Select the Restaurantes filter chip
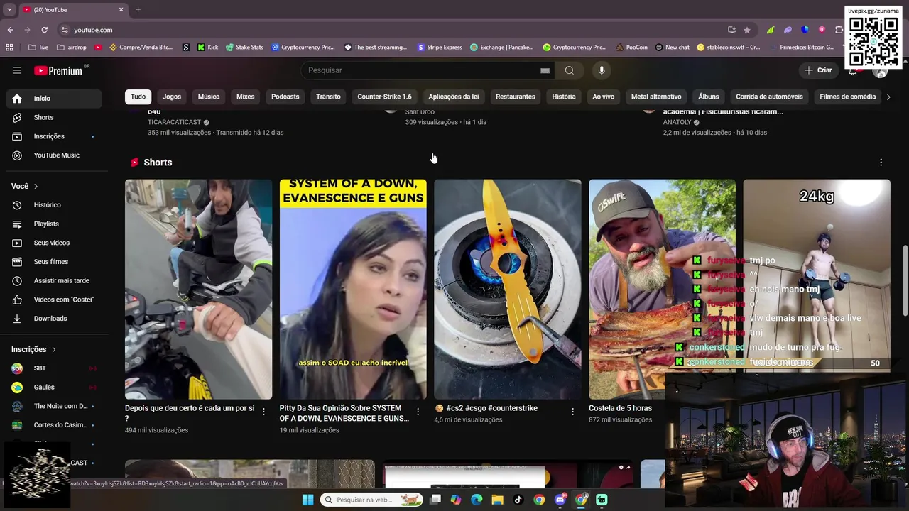The height and width of the screenshot is (511, 909). (516, 97)
